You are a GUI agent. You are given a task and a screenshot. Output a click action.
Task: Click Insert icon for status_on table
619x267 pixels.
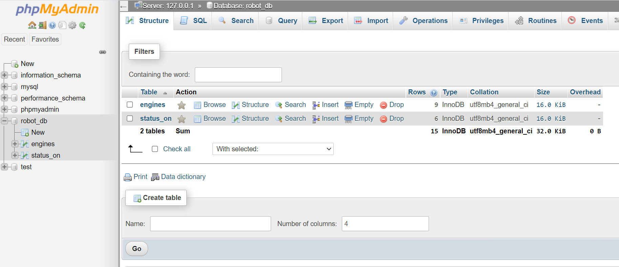(x=316, y=119)
